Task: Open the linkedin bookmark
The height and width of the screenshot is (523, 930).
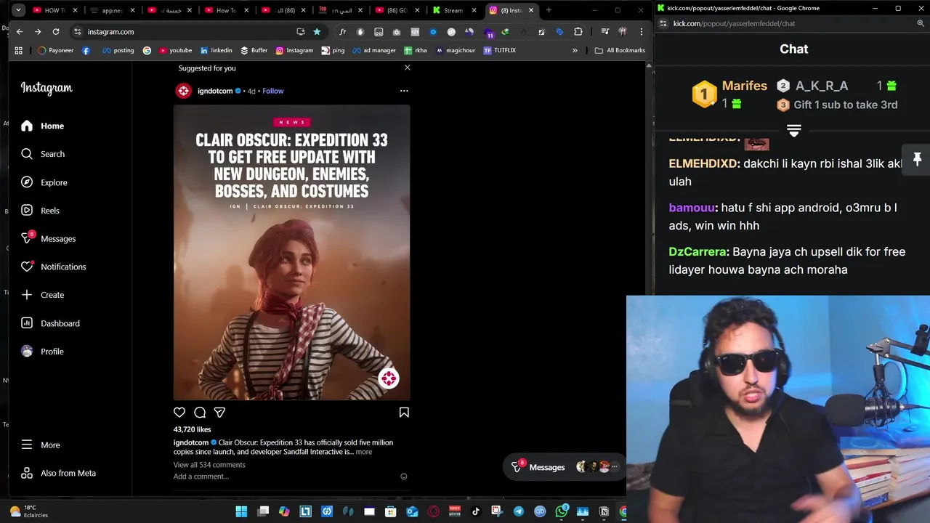Action: pyautogui.click(x=216, y=50)
